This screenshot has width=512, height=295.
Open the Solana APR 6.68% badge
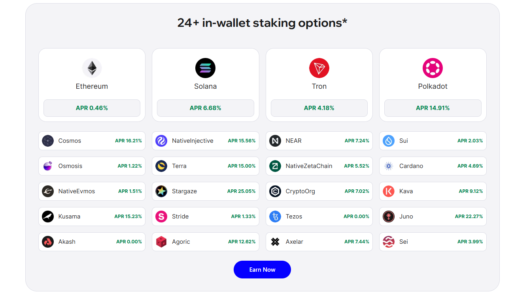205,108
